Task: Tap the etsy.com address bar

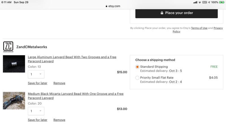Action: [x=113, y=6]
